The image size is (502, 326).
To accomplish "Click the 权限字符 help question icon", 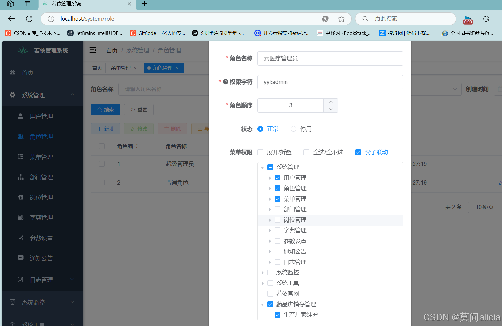I will point(226,82).
